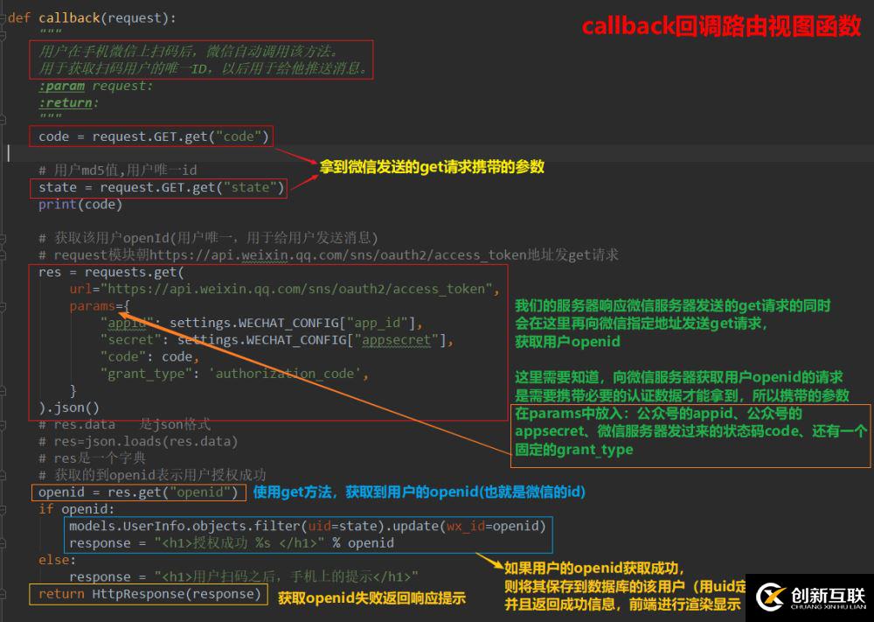Viewport: 874px width, 622px height.
Task: Click the 'params={' line
Action: [100, 306]
